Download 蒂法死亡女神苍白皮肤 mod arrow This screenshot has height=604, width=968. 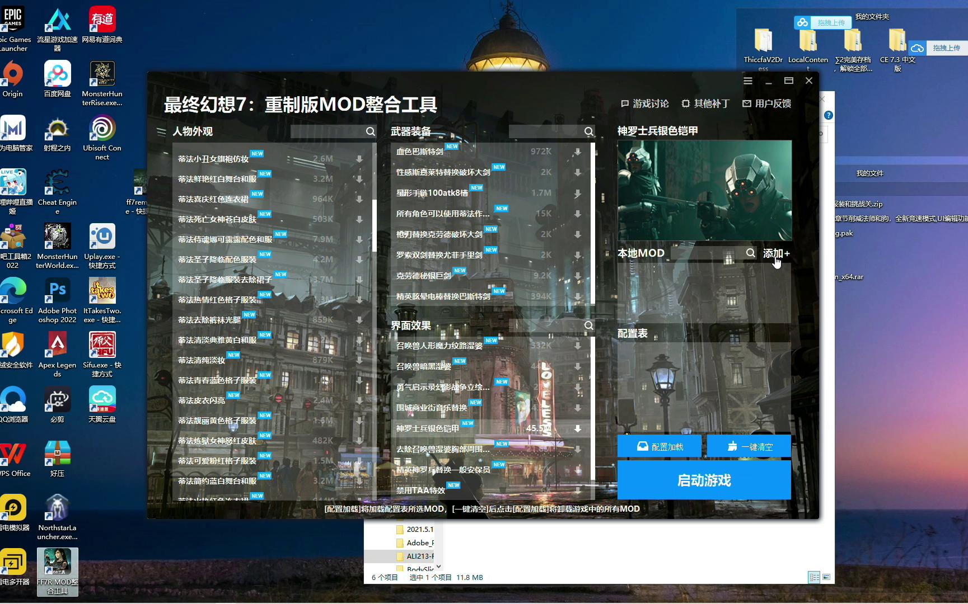pos(359,219)
